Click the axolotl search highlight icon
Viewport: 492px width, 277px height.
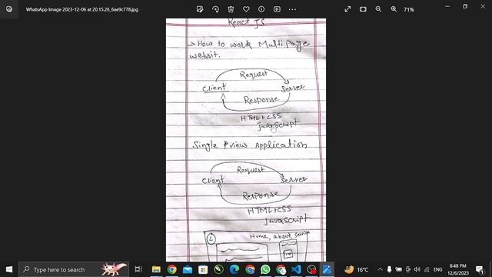click(x=113, y=269)
